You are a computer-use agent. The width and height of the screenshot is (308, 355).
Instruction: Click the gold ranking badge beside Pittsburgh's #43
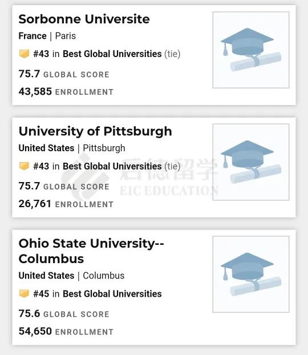pyautogui.click(x=24, y=166)
